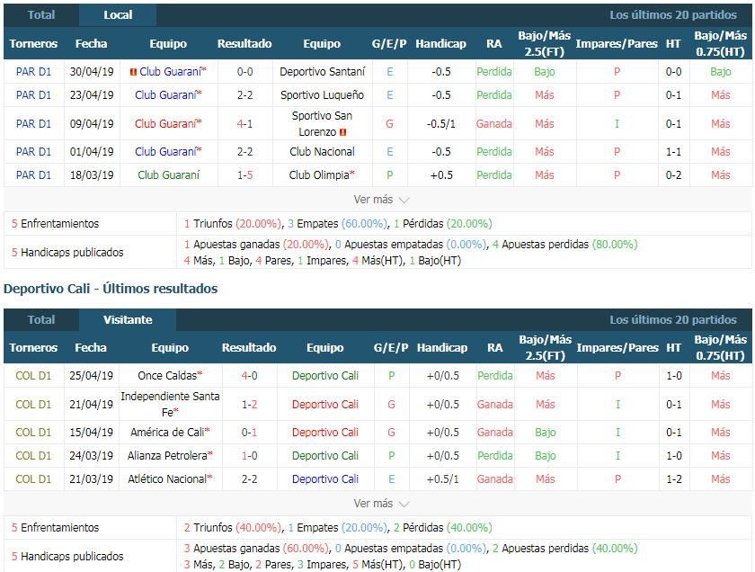Click Club Guaraní in the 09/04/19 row
The image size is (755, 572).
coord(165,124)
